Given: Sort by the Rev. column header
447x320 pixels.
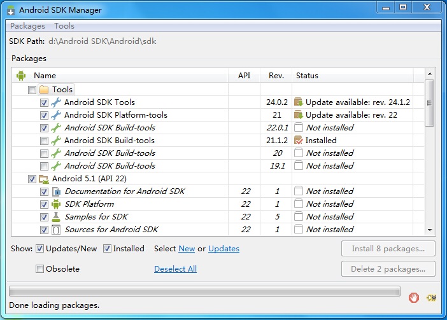Looking at the screenshot, I should coord(276,76).
